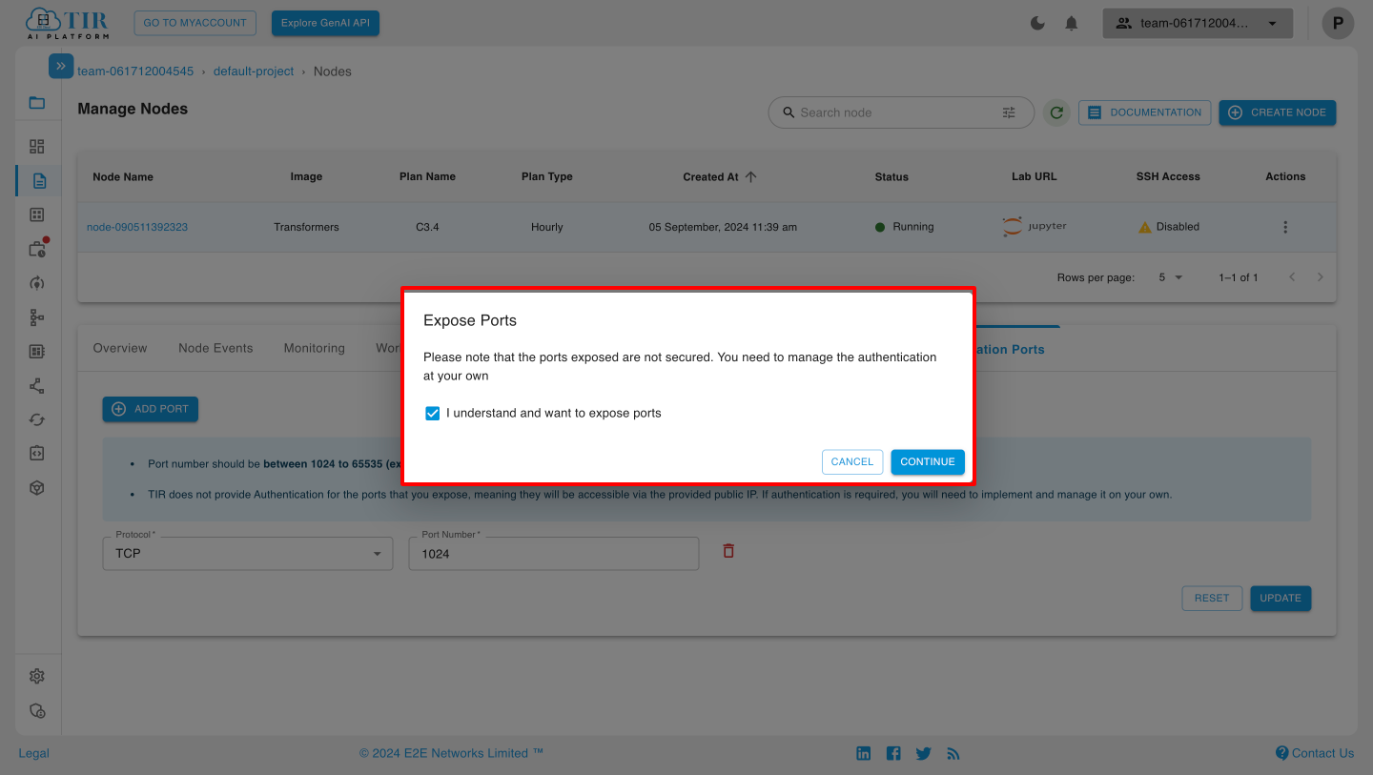Click the sync arrows sidebar icon
Viewport: 1373px width, 775px height.
tap(37, 419)
